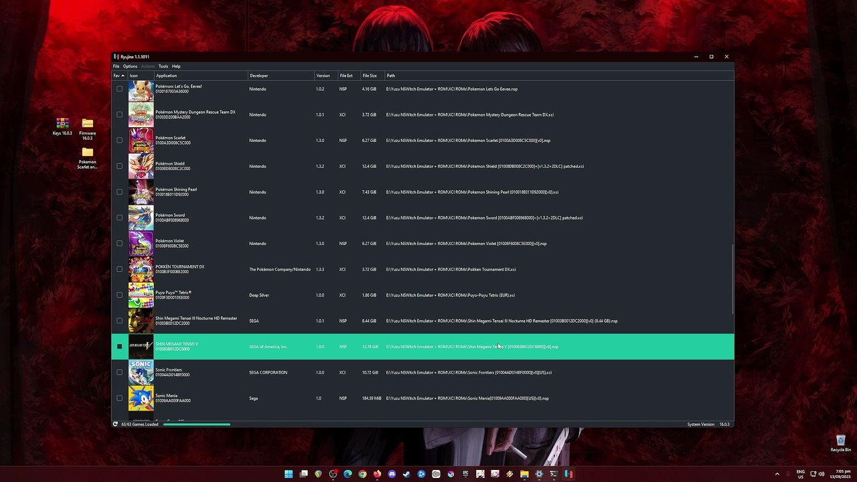Sort list by Developer column header
Viewport: 857px width, 482px height.
tap(281, 76)
